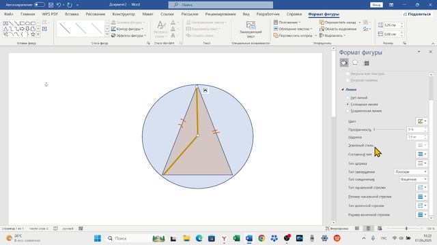The image size is (437, 245).
Task: Open Размер конечной стрелки dropdown
Action: (x=421, y=215)
